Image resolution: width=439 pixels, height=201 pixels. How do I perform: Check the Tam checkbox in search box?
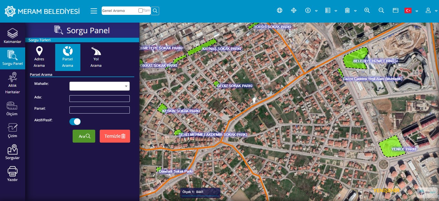click(140, 11)
